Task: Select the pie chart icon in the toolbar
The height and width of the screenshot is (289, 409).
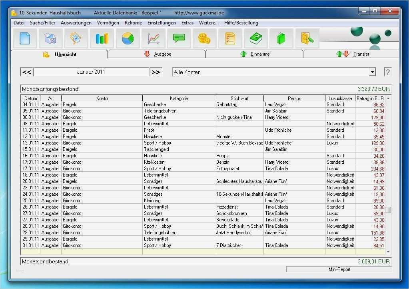Action: [127, 38]
